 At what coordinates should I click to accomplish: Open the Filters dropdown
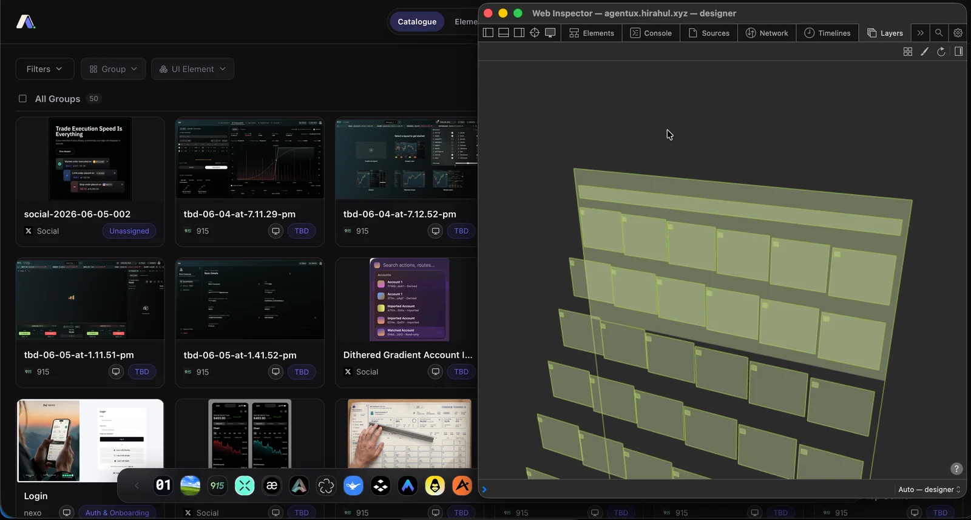coord(44,69)
